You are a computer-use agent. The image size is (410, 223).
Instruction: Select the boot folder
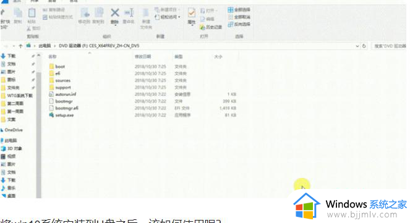tap(57, 67)
